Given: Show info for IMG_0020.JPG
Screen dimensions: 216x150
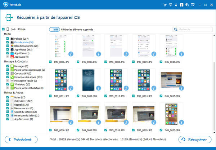Looking at the screenshot, I should (181, 122).
